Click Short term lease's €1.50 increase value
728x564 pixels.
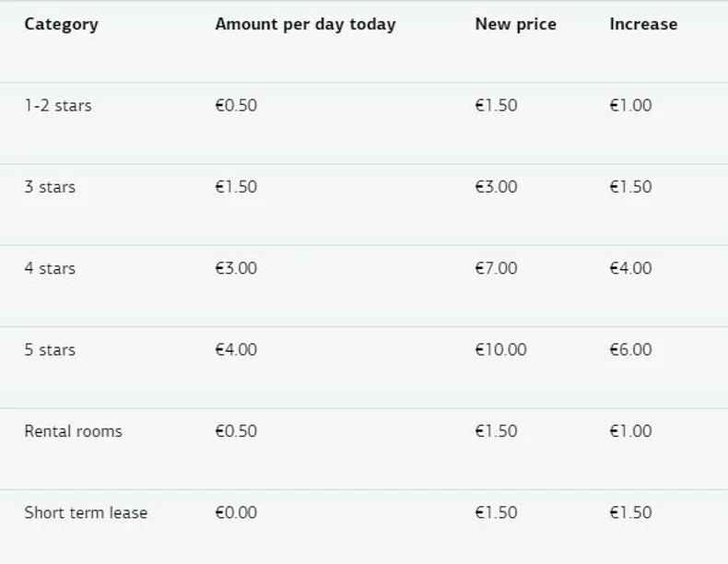[630, 512]
